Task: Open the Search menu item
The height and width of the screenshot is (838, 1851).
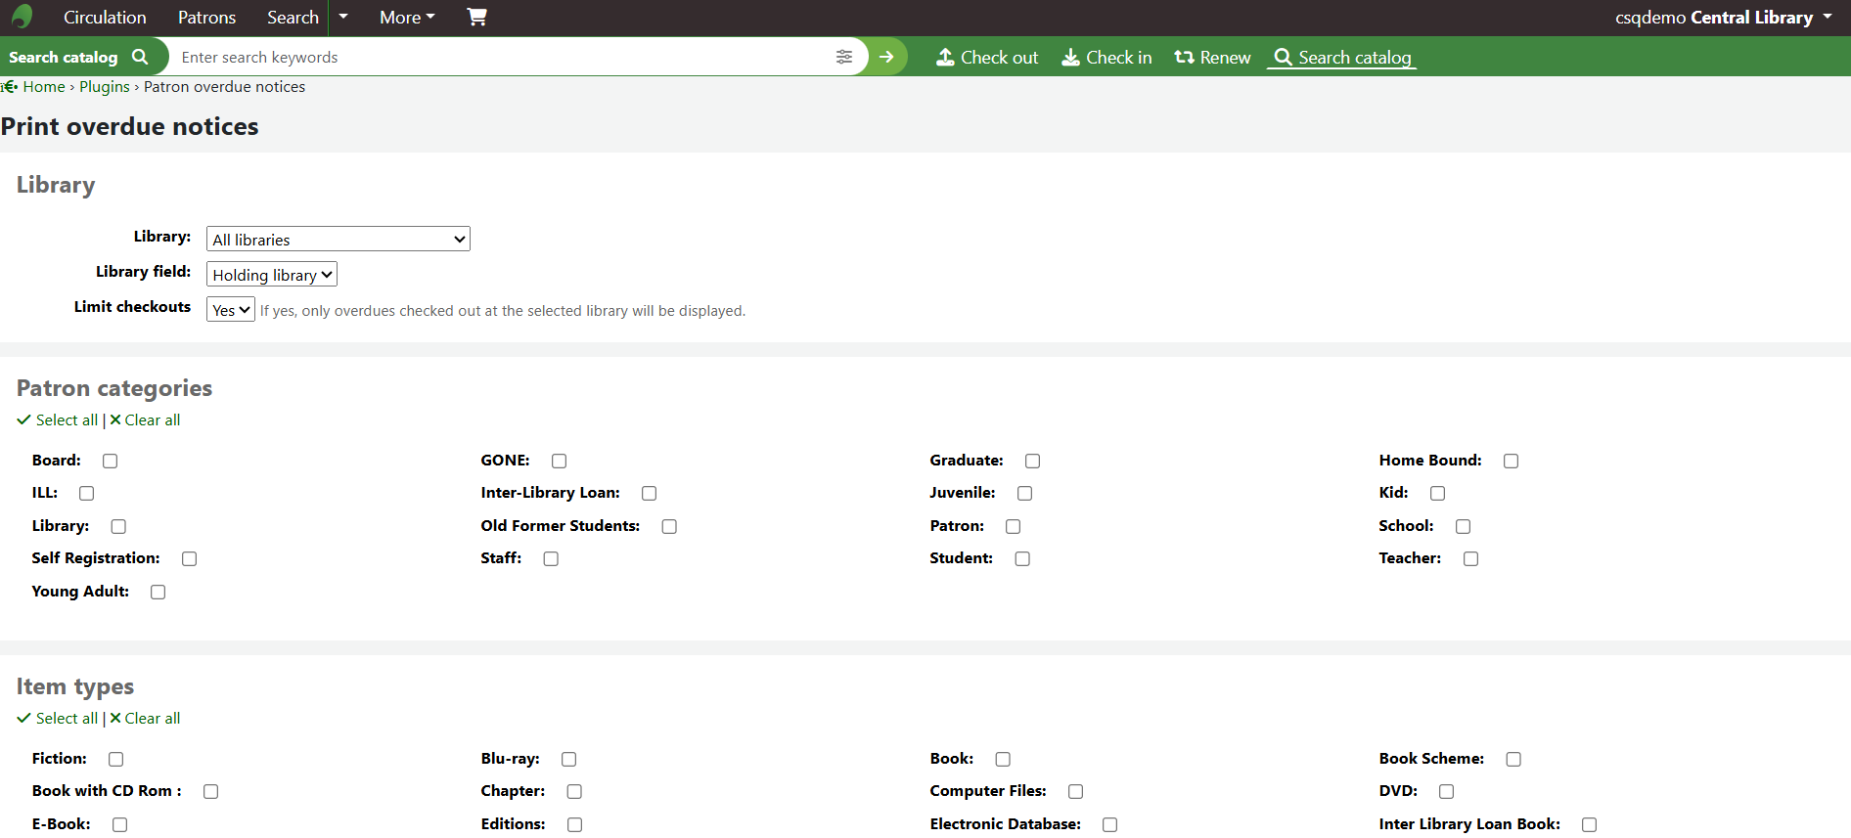Action: click(x=293, y=18)
